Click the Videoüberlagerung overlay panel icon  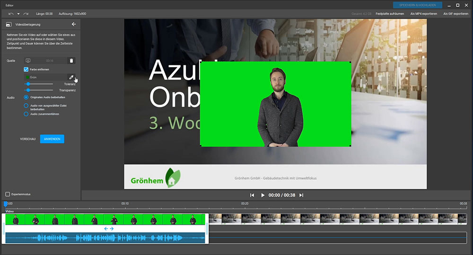(x=9, y=25)
